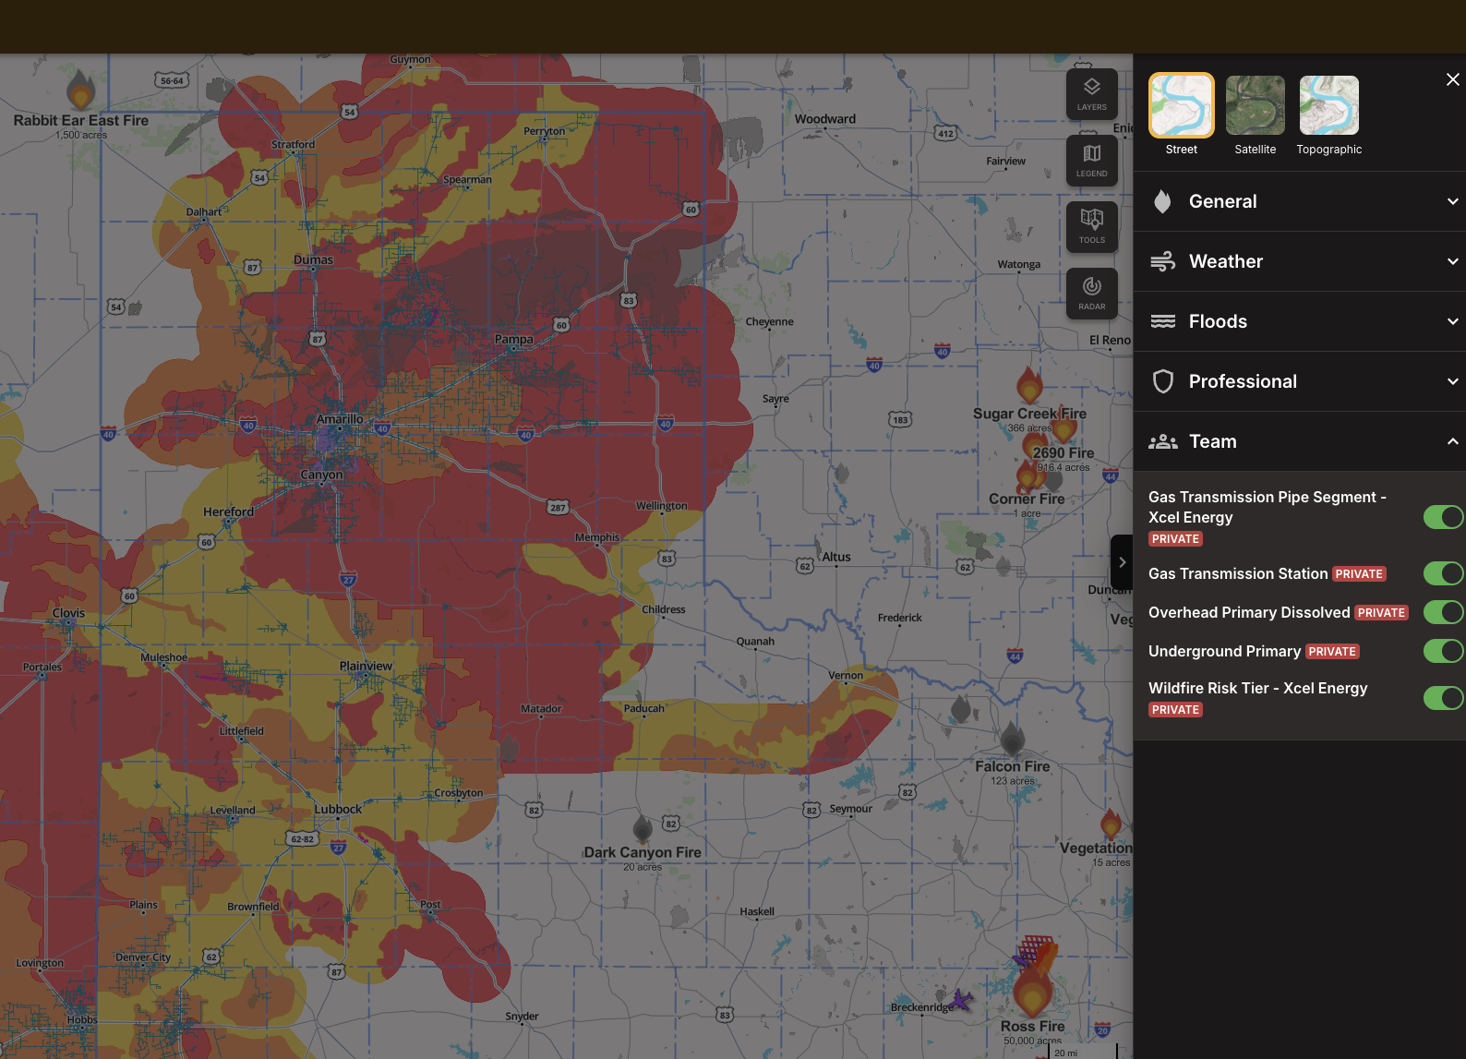Click the Amarillo city label
The height and width of the screenshot is (1059, 1466).
click(x=340, y=419)
